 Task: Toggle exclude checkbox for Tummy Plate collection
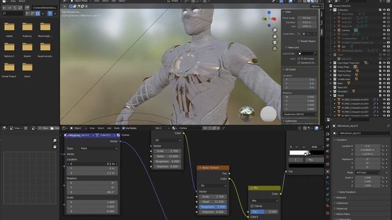pyautogui.click(x=380, y=71)
